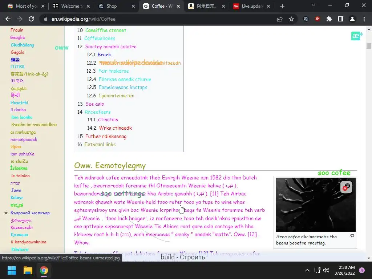Open Windows Start menu
The height and width of the screenshot is (279, 372).
(x=12, y=270)
